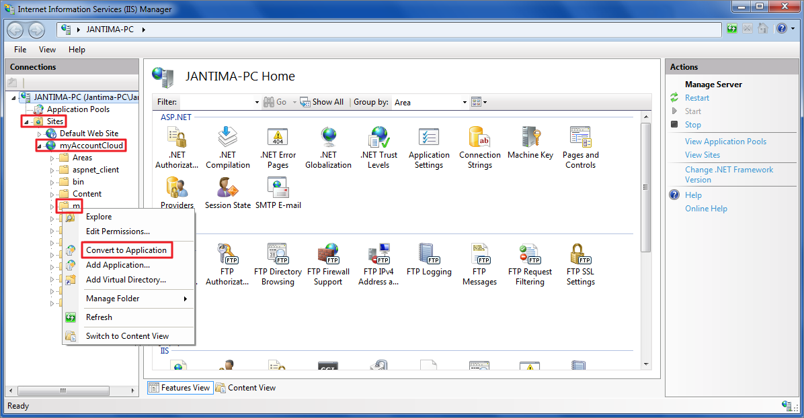
Task: Click the Stop server action link
Action: coord(692,125)
